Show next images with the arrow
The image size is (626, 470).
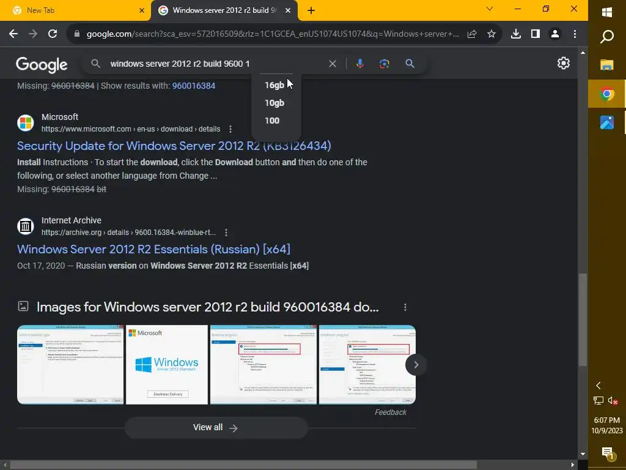416,365
